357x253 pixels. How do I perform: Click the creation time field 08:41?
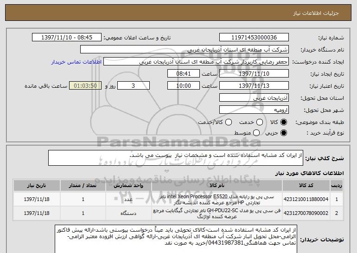(184, 74)
